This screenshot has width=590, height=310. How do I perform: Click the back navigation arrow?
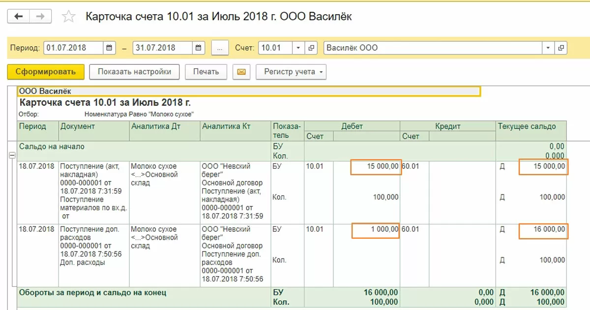(x=19, y=17)
